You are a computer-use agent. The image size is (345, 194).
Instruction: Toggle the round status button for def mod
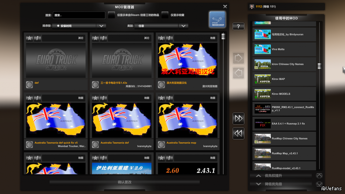pyautogui.click(x=29, y=85)
